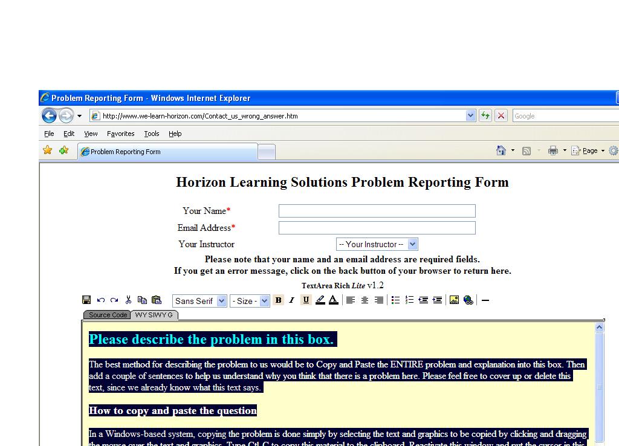Image resolution: width=619 pixels, height=446 pixels.
Task: Open the Size dropdown in the editor
Action: [250, 301]
